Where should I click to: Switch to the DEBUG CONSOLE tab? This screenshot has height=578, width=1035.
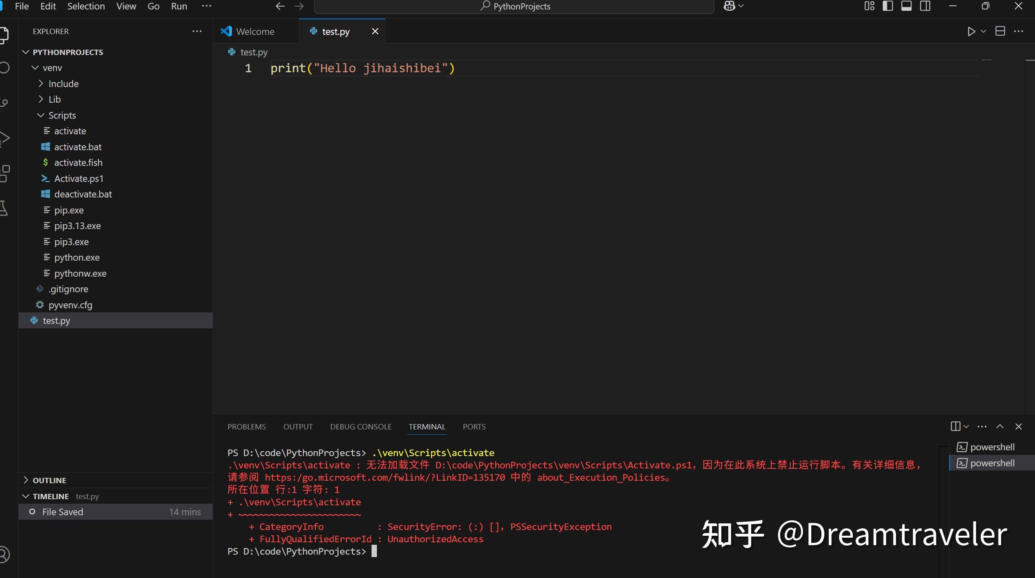pyautogui.click(x=361, y=427)
